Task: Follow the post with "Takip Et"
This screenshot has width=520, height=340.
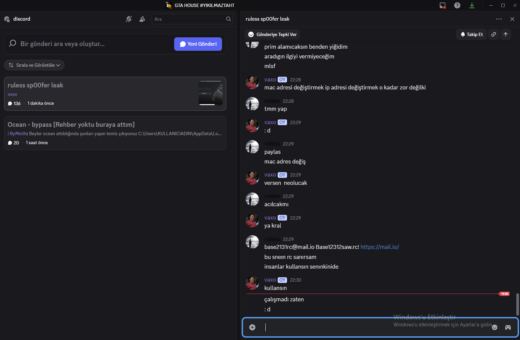Action: (472, 34)
